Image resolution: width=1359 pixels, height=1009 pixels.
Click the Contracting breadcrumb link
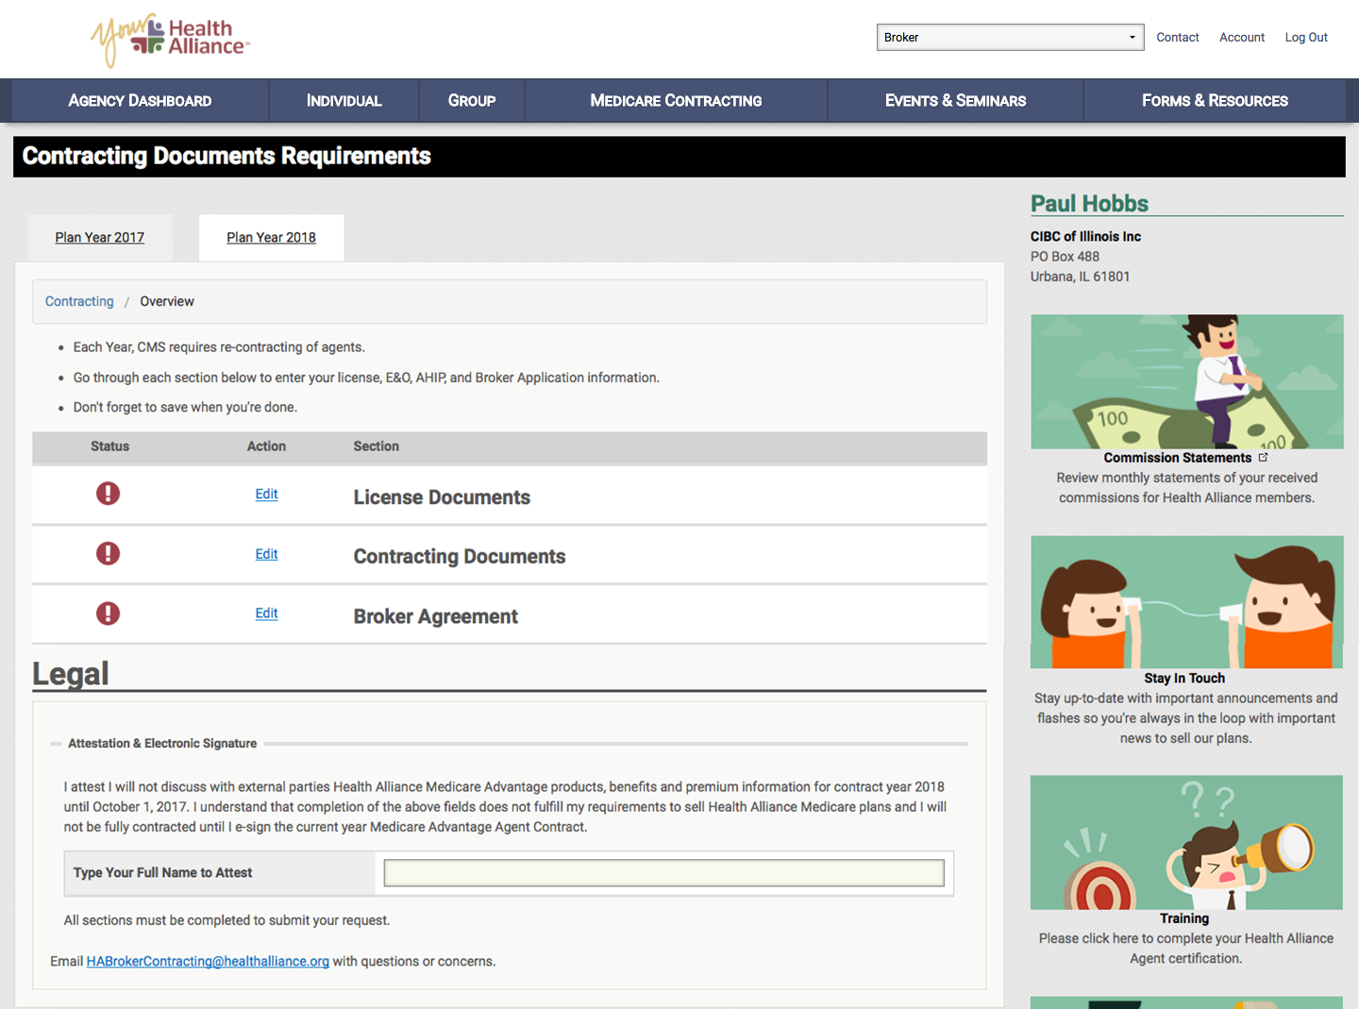tap(79, 301)
